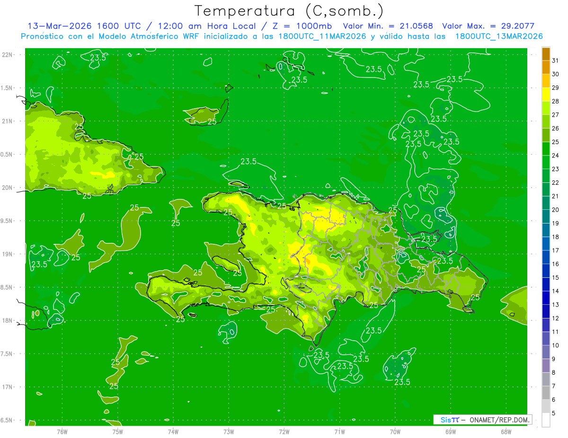This screenshot has width=568, height=438.
Task: Click the amber swatch between 29 and 30
Action: (546, 81)
